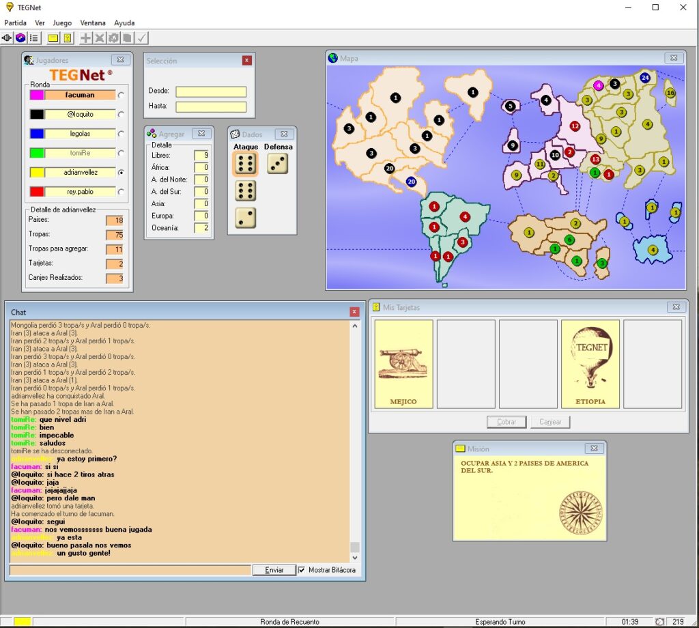The image size is (699, 628).
Task: Click the top attack die showing six
Action: tap(246, 164)
